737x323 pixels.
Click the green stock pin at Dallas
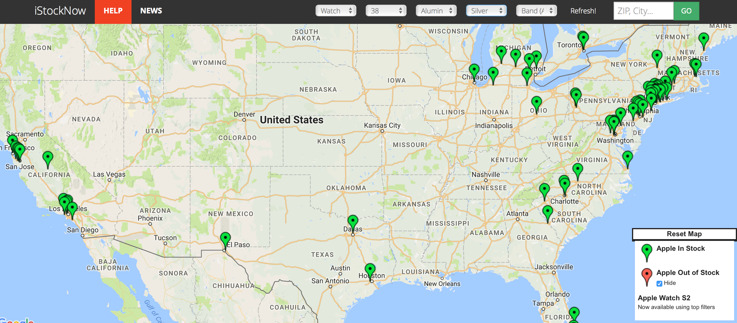[x=353, y=221]
